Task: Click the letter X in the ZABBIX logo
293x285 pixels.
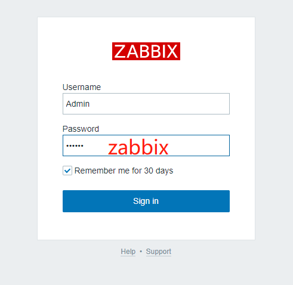Action: (x=172, y=51)
